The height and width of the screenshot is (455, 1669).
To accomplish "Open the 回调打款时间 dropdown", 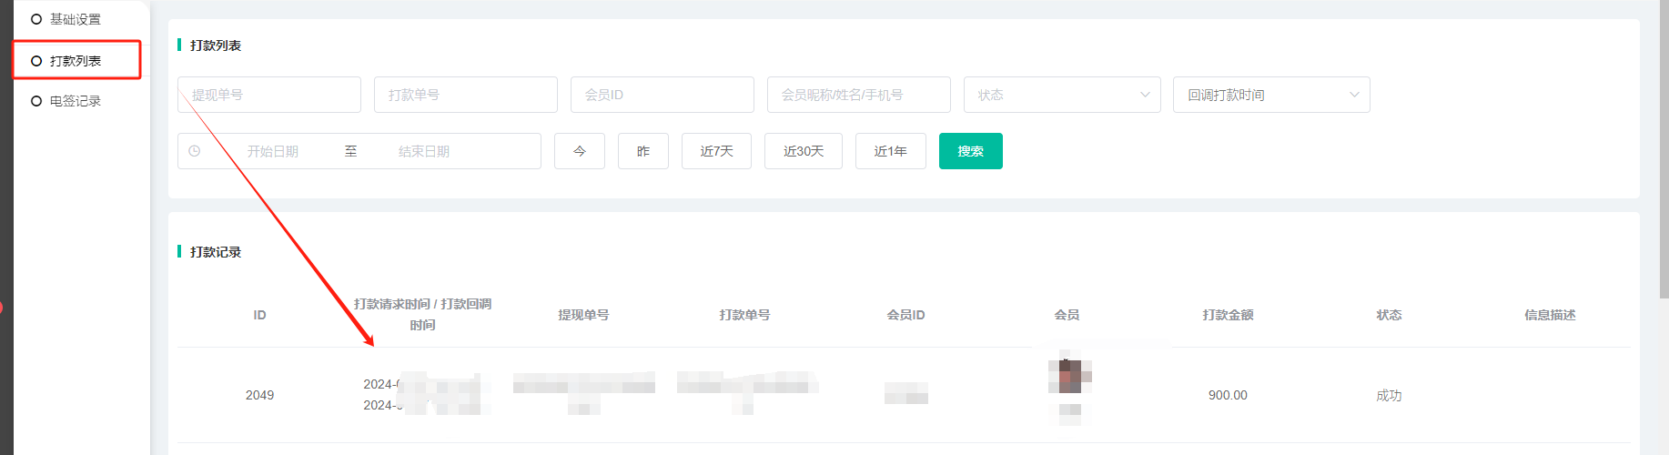I will click(1270, 95).
